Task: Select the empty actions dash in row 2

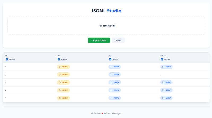Action: point(161,75)
